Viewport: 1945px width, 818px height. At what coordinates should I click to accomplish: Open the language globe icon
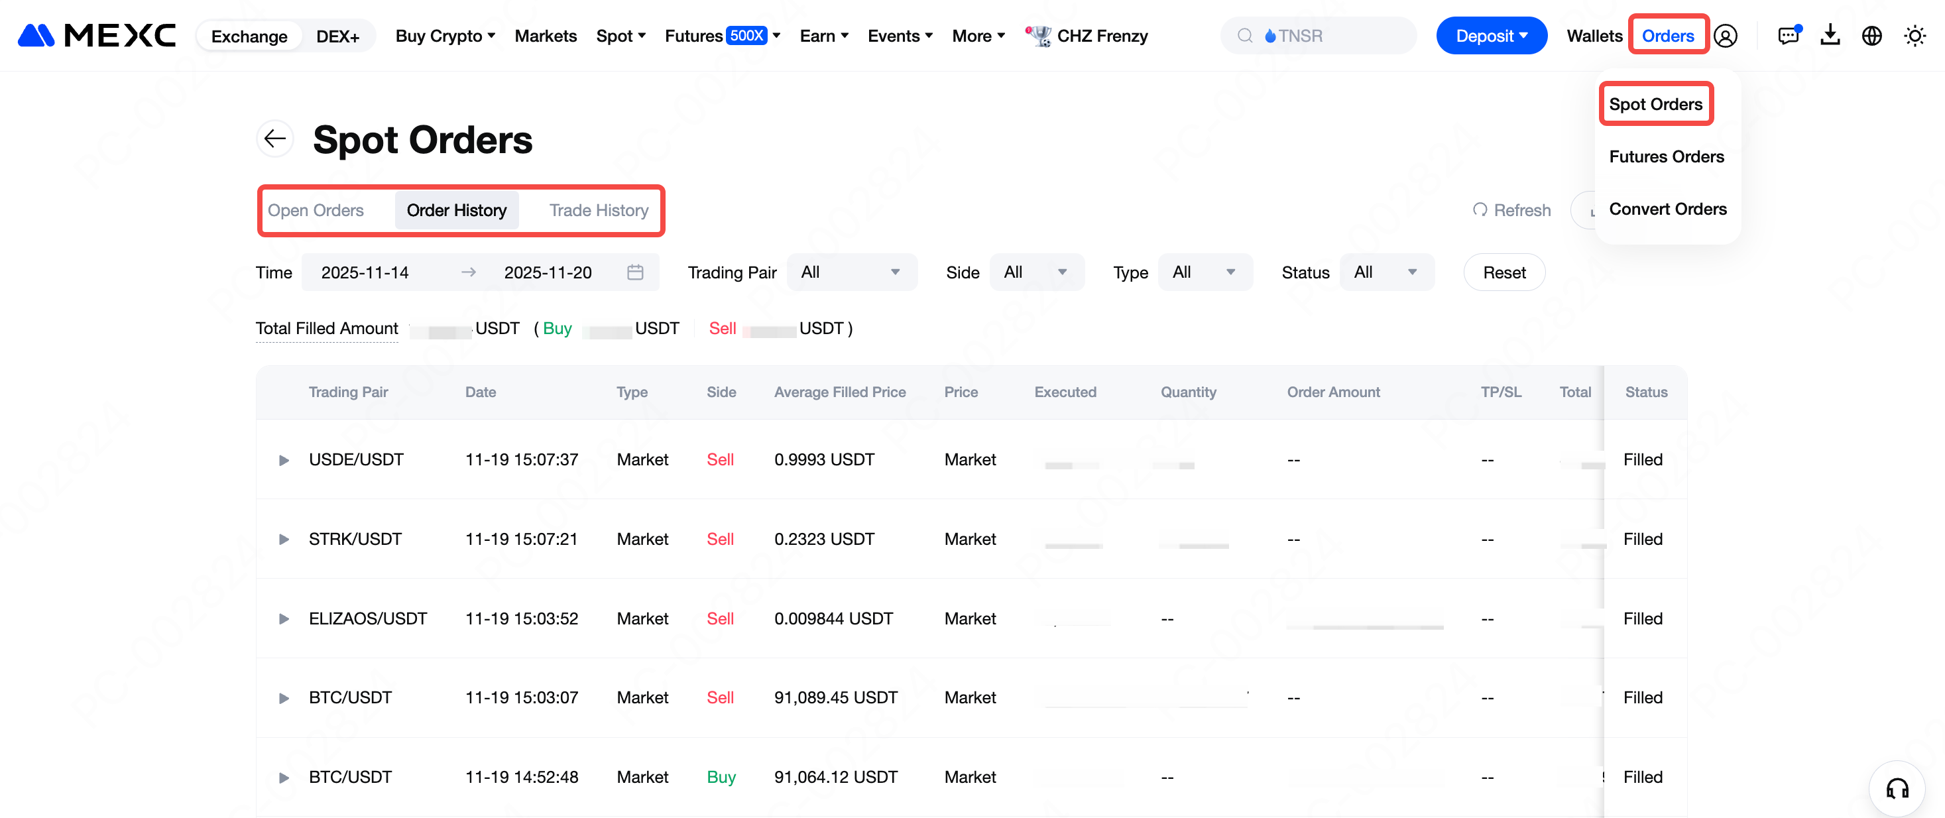point(1872,36)
